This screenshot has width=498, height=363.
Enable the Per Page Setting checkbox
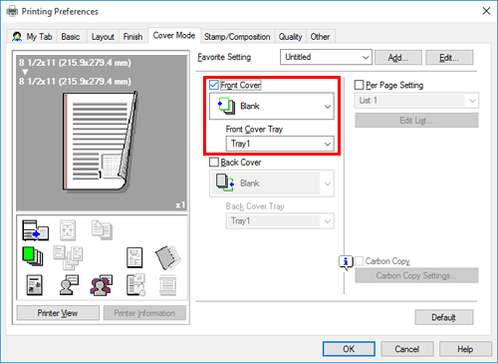359,85
